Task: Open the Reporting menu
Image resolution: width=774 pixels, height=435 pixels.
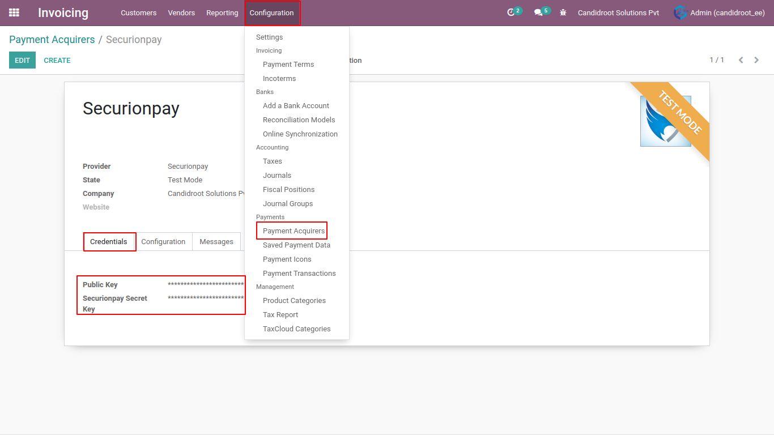Action: pos(222,13)
